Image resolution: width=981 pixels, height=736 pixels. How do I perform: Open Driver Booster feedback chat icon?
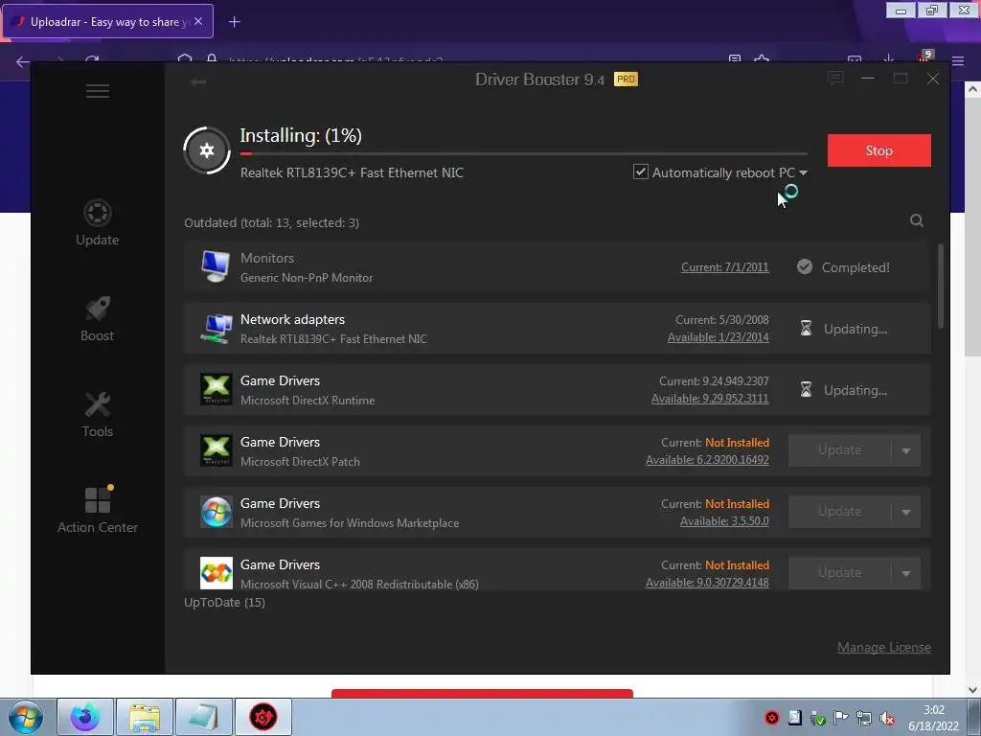click(835, 79)
